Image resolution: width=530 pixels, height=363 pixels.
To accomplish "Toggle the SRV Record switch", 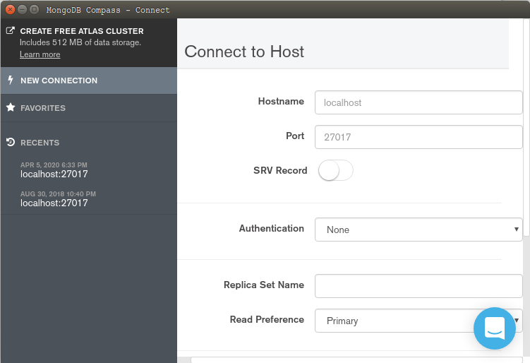I will 336,170.
